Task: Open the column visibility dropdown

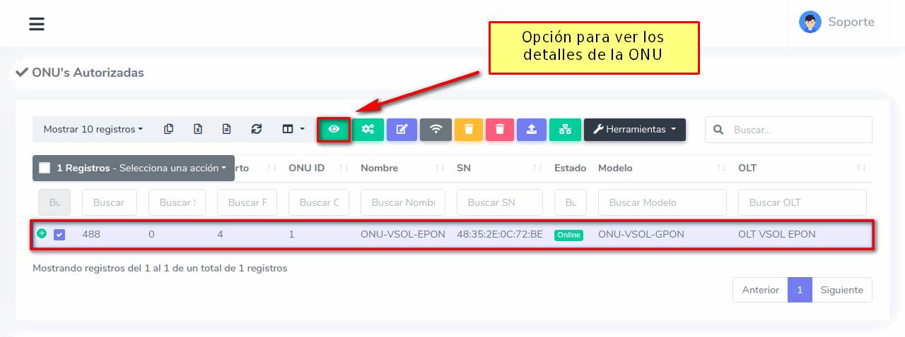Action: (293, 129)
